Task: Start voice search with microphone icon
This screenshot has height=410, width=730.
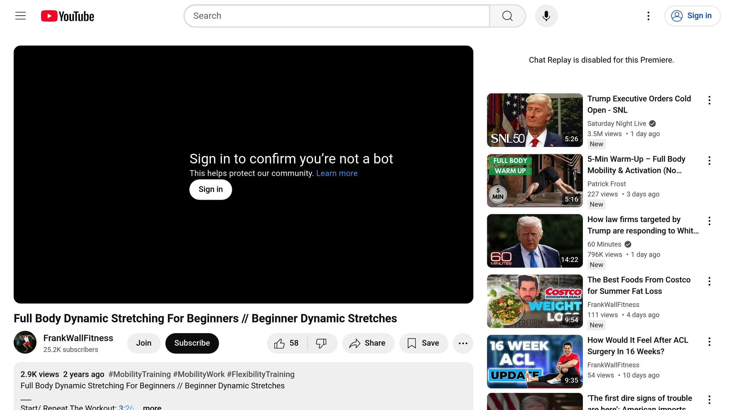Action: pos(546,16)
